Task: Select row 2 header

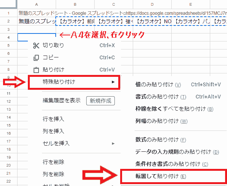Action: 8,21
